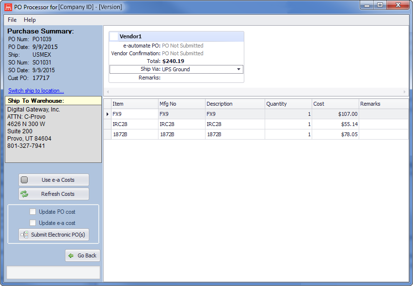
Task: Click the Ship To Warehouse header
Action: coord(53,101)
